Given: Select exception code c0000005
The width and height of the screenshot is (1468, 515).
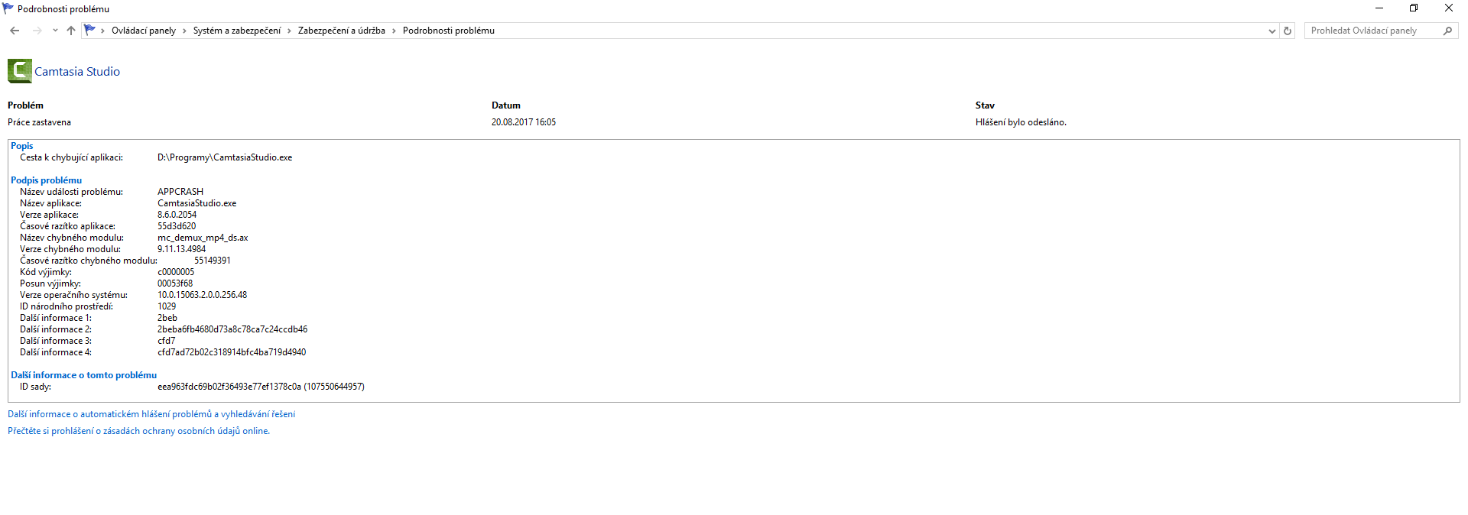Looking at the screenshot, I should [176, 272].
